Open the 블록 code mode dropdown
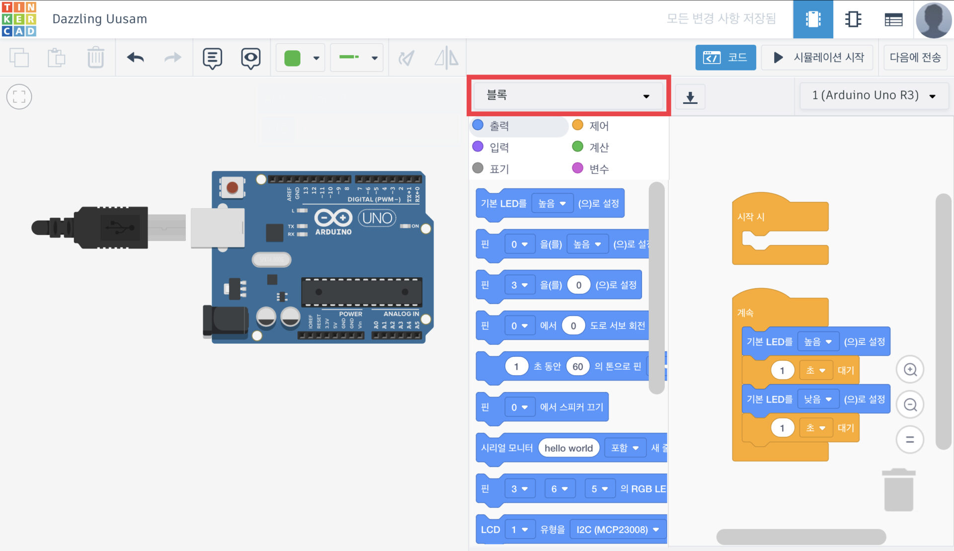Screen dimensions: 954x551 (x=568, y=95)
